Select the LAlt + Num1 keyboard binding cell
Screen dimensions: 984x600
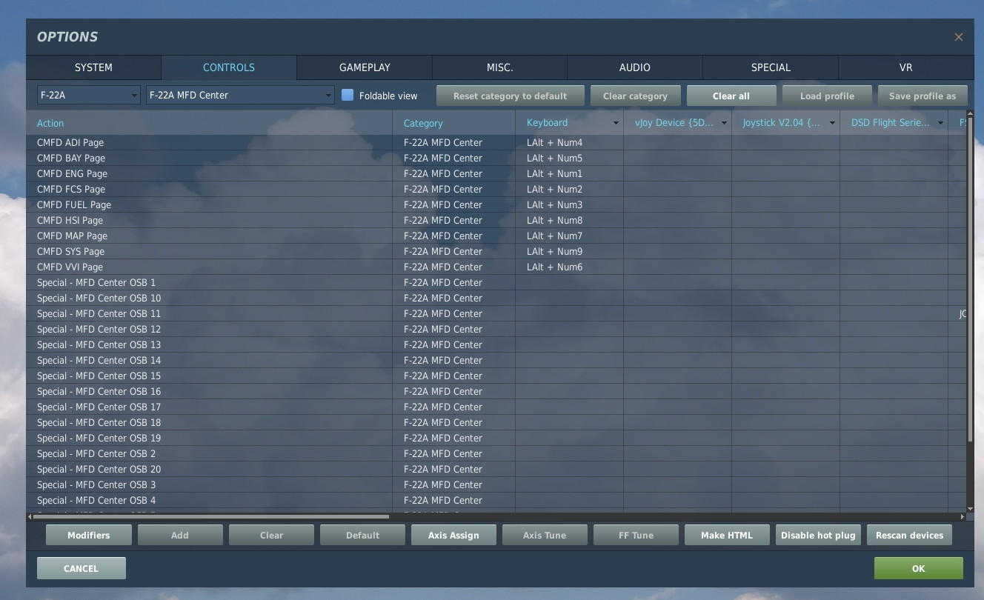tap(569, 173)
